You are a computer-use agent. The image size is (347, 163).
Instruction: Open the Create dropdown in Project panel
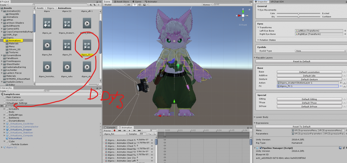coord(4,5)
